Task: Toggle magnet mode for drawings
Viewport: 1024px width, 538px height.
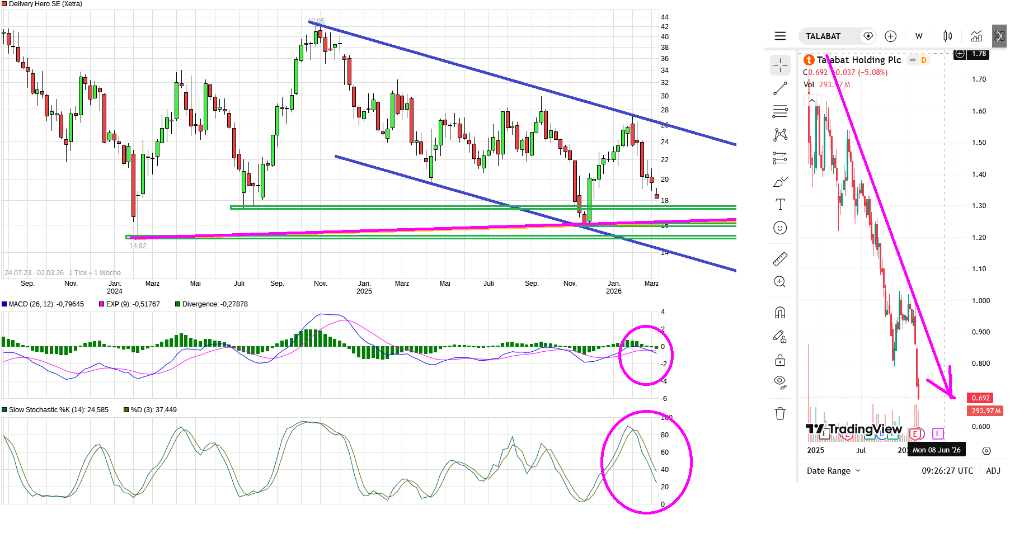Action: (x=780, y=313)
